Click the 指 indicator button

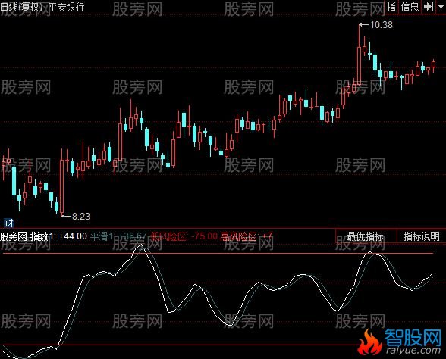(391, 7)
